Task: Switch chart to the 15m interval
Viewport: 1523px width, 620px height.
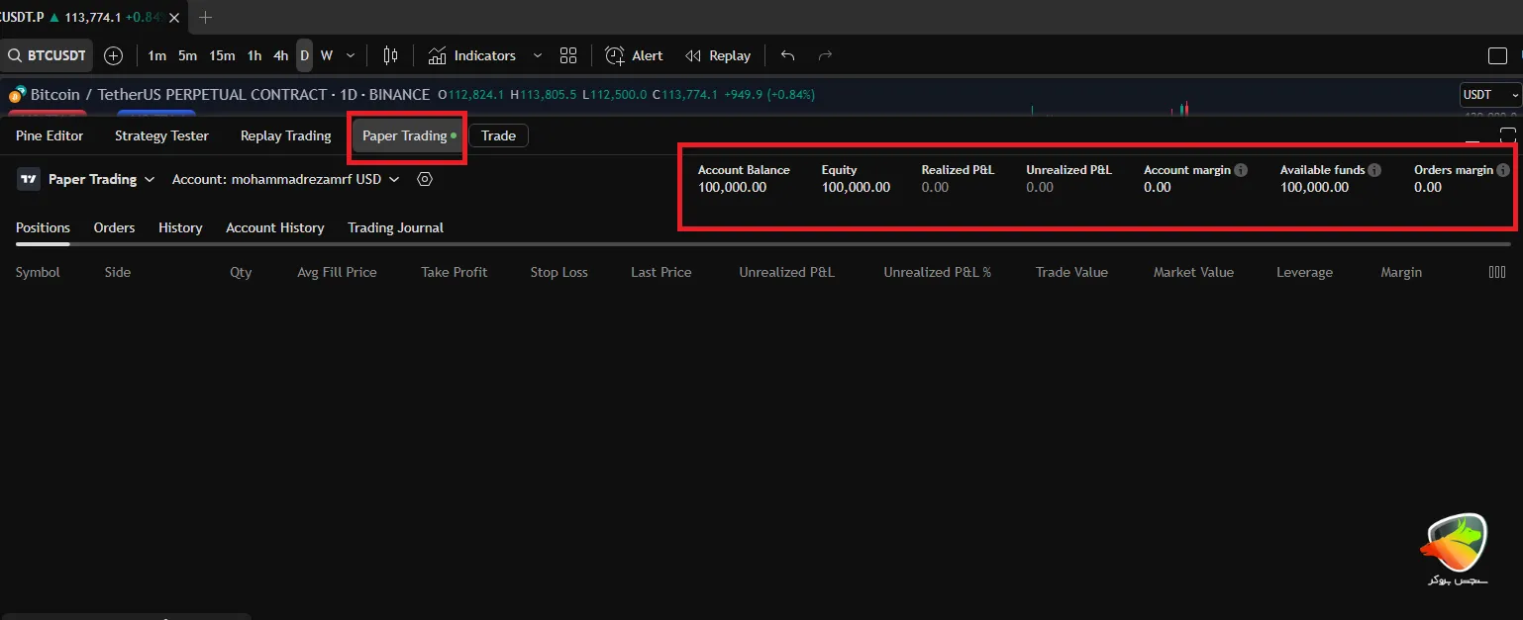Action: click(x=222, y=55)
